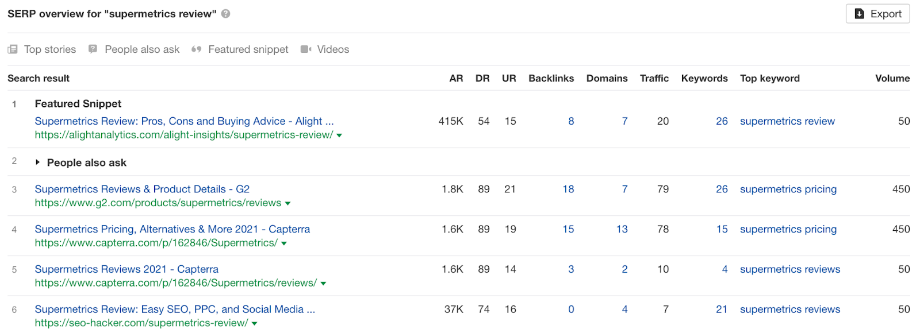Viewport: 920px width, 333px height.
Task: Open Supermetrics Reviews & Product Details G2 link
Action: tap(142, 189)
